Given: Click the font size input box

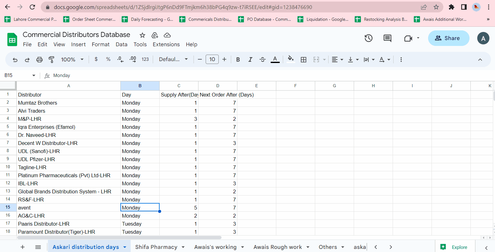Looking at the screenshot, I should tap(212, 59).
